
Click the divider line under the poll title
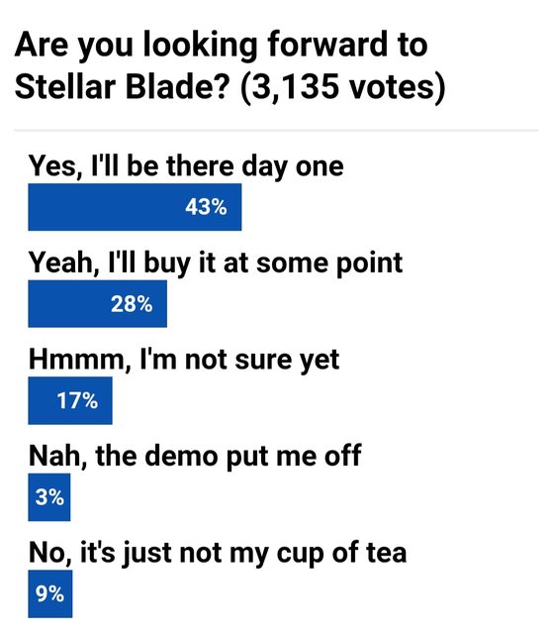click(x=276, y=131)
